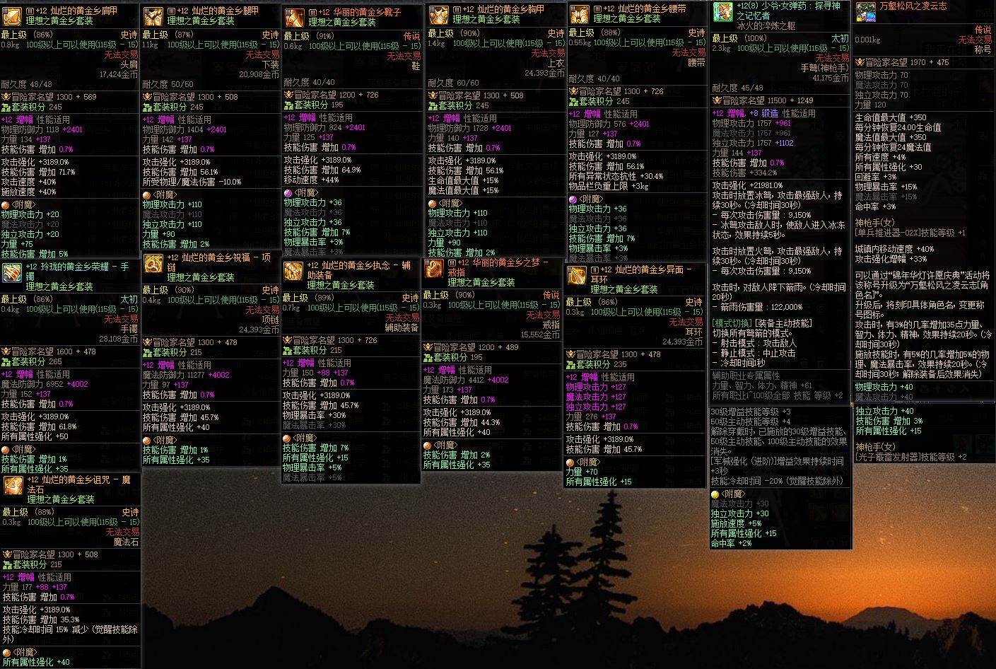Click the golden boots item icon
Screen dimensions: 996x669
pyautogui.click(x=294, y=18)
